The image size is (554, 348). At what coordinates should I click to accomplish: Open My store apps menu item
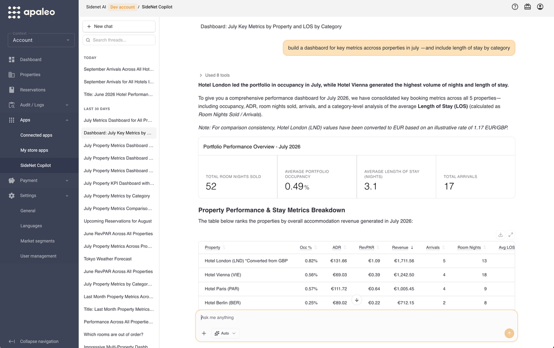(34, 150)
